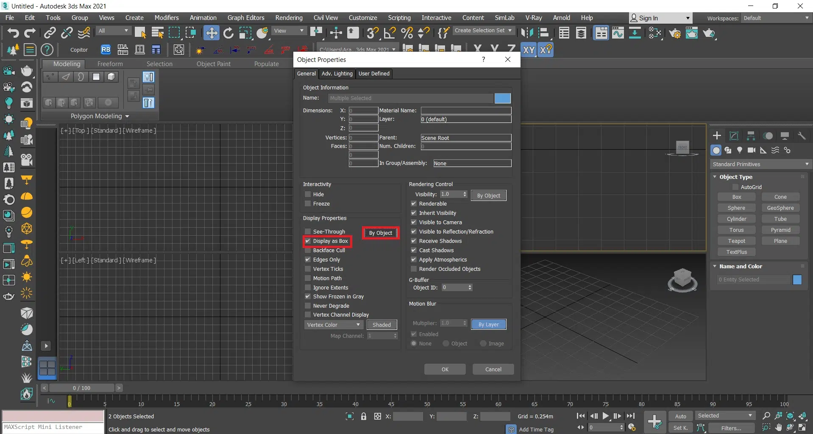Open the Vertex Color dropdown

(x=333, y=325)
